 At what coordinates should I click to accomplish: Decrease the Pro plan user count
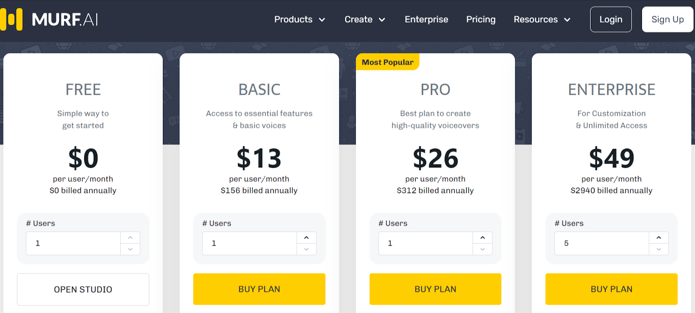[x=482, y=249]
